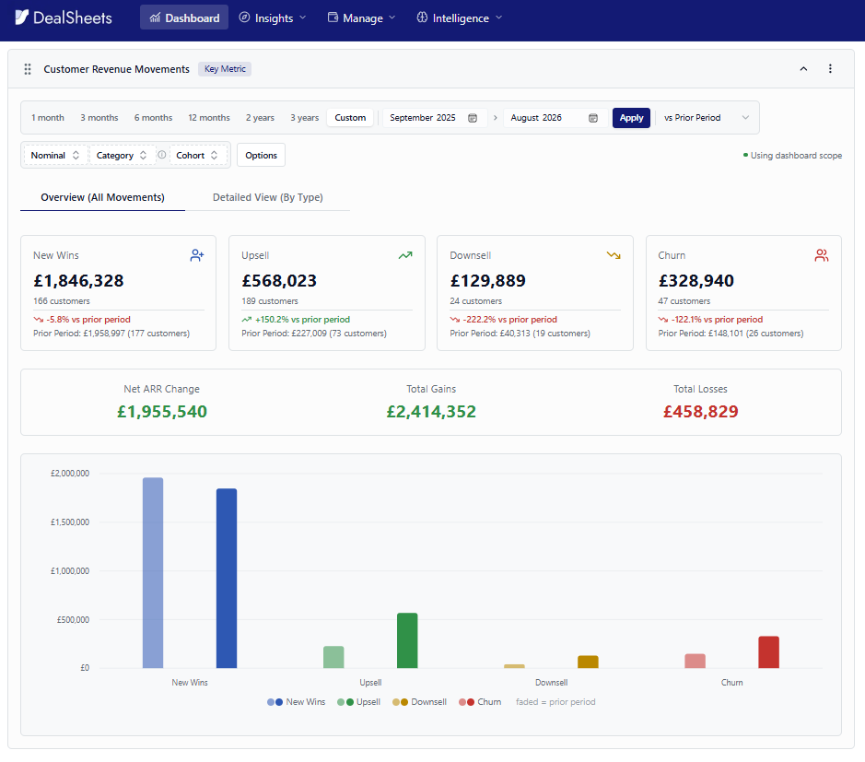
Task: Open the Category selector
Action: [x=122, y=156]
